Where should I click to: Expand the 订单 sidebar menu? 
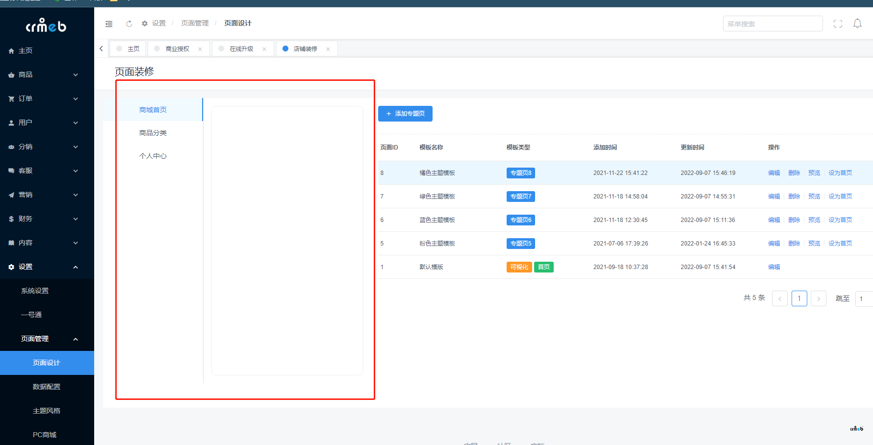click(47, 99)
